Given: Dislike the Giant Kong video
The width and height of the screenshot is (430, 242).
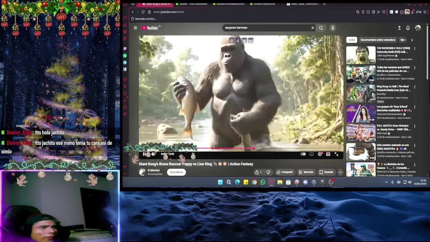Looking at the screenshot, I should [268, 172].
